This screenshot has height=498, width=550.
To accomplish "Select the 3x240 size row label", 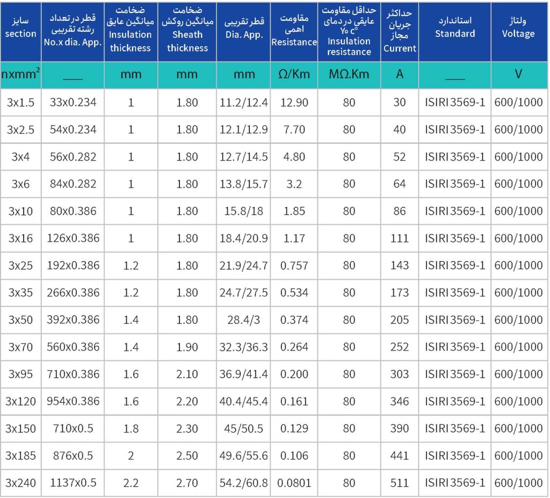I will click(20, 483).
